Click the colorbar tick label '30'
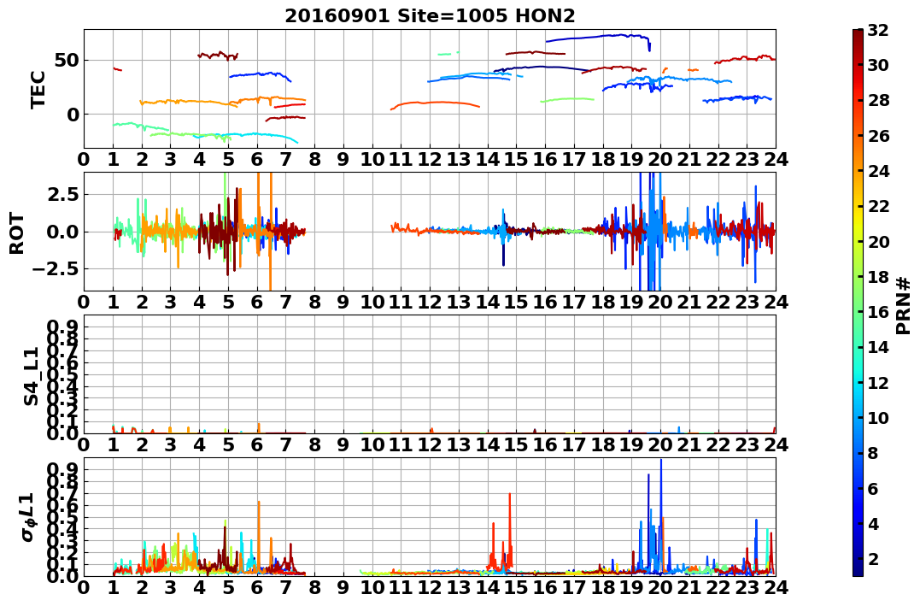 [x=877, y=65]
